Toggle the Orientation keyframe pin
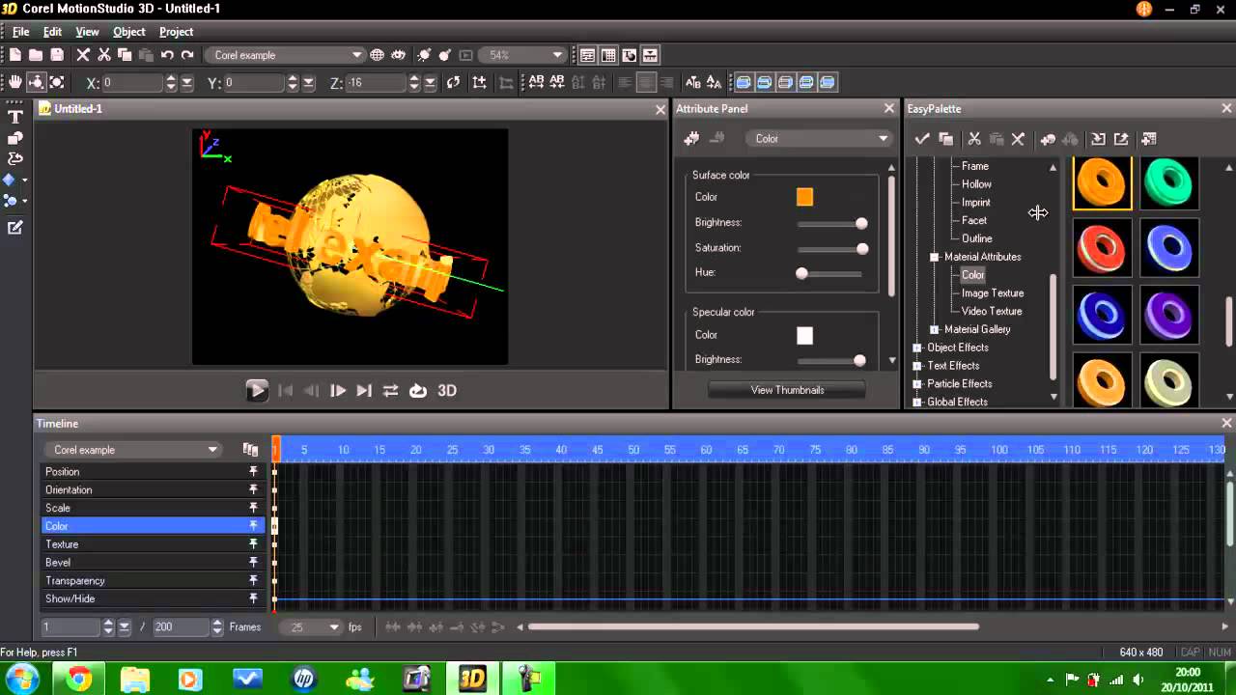 tap(253, 490)
